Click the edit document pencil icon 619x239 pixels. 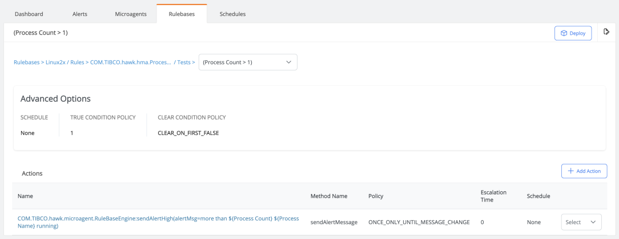[606, 32]
